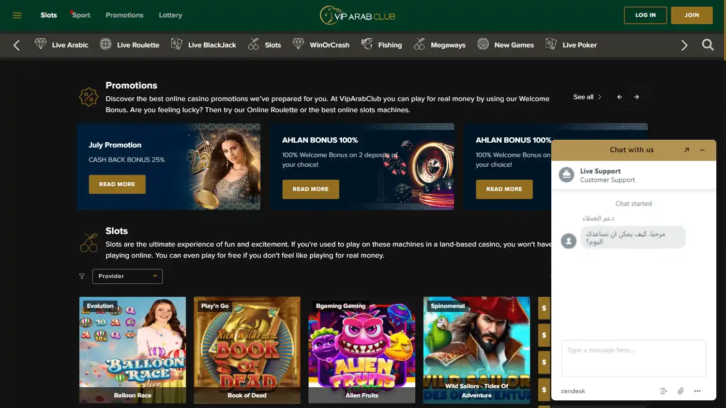Select the Live BlackJack category label
Viewport: 726px width, 408px height.
(212, 45)
